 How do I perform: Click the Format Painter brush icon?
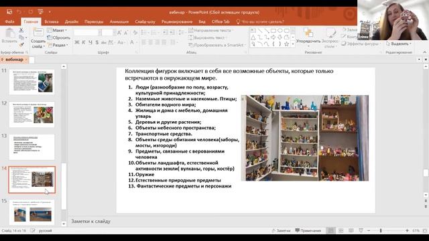pyautogui.click(x=21, y=44)
